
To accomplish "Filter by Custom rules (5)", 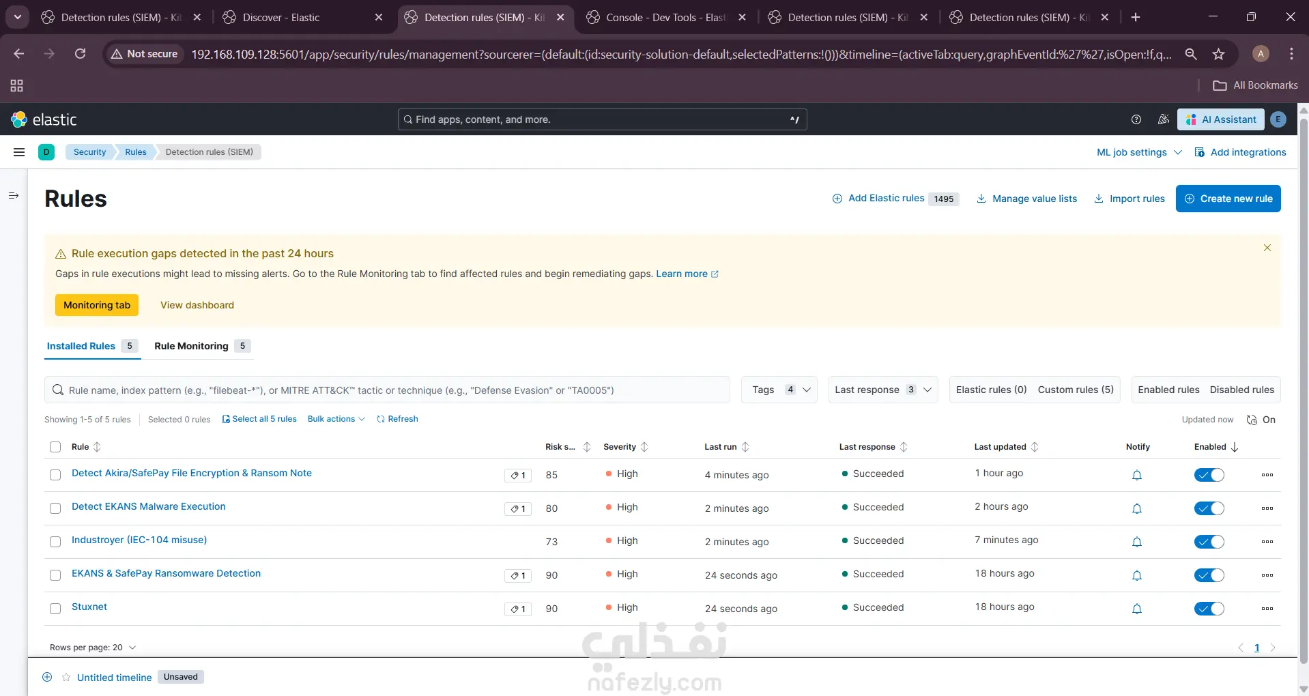I will coord(1076,390).
